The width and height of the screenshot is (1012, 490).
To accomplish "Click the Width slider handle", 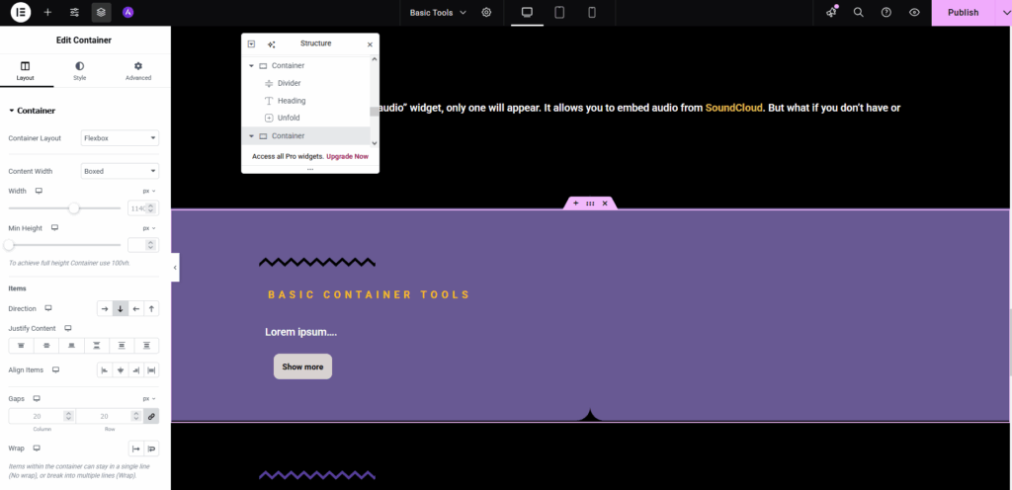I will click(74, 208).
